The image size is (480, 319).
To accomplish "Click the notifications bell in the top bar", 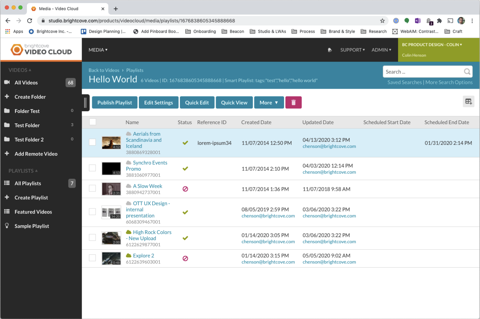I will click(x=329, y=50).
